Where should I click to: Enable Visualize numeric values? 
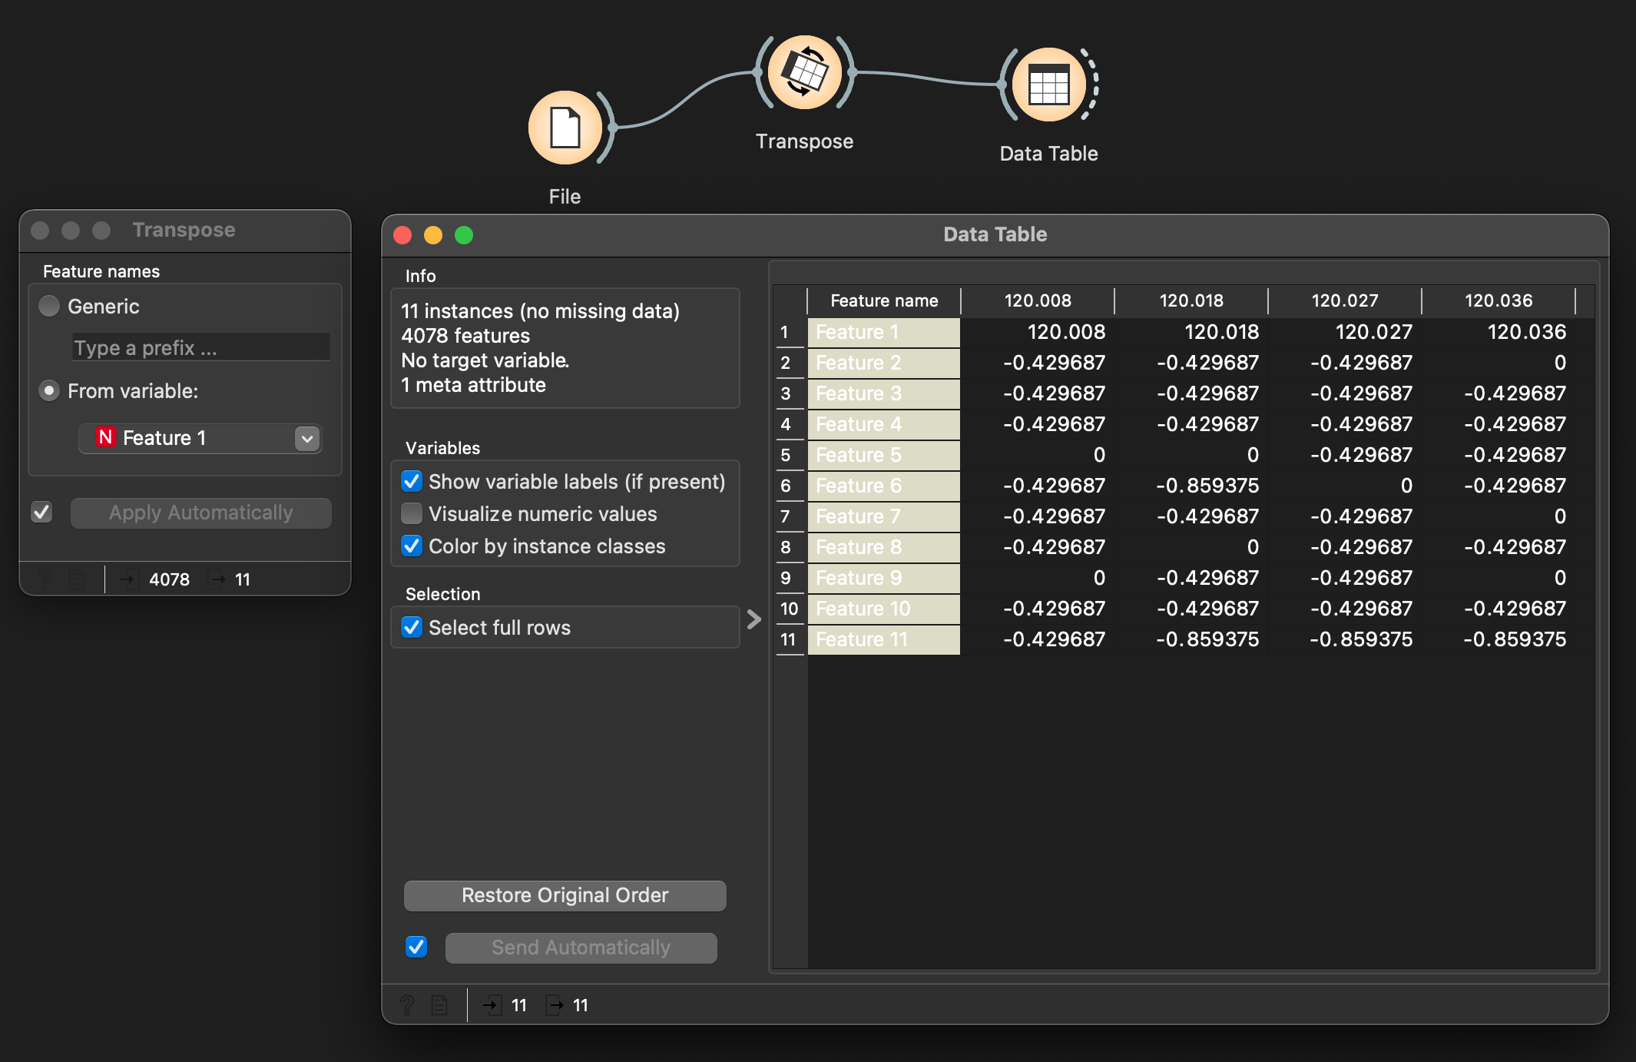(412, 513)
